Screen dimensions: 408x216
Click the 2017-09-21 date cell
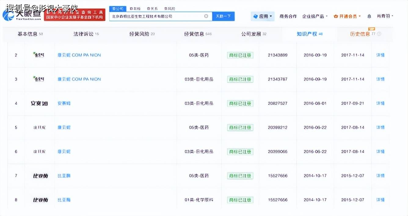353,103
